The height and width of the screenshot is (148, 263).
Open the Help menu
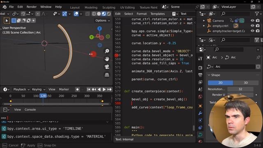[58, 7]
